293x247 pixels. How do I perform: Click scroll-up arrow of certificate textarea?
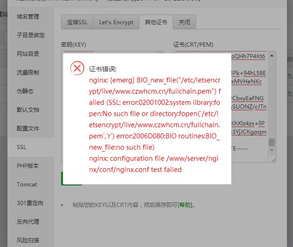[x=272, y=55]
